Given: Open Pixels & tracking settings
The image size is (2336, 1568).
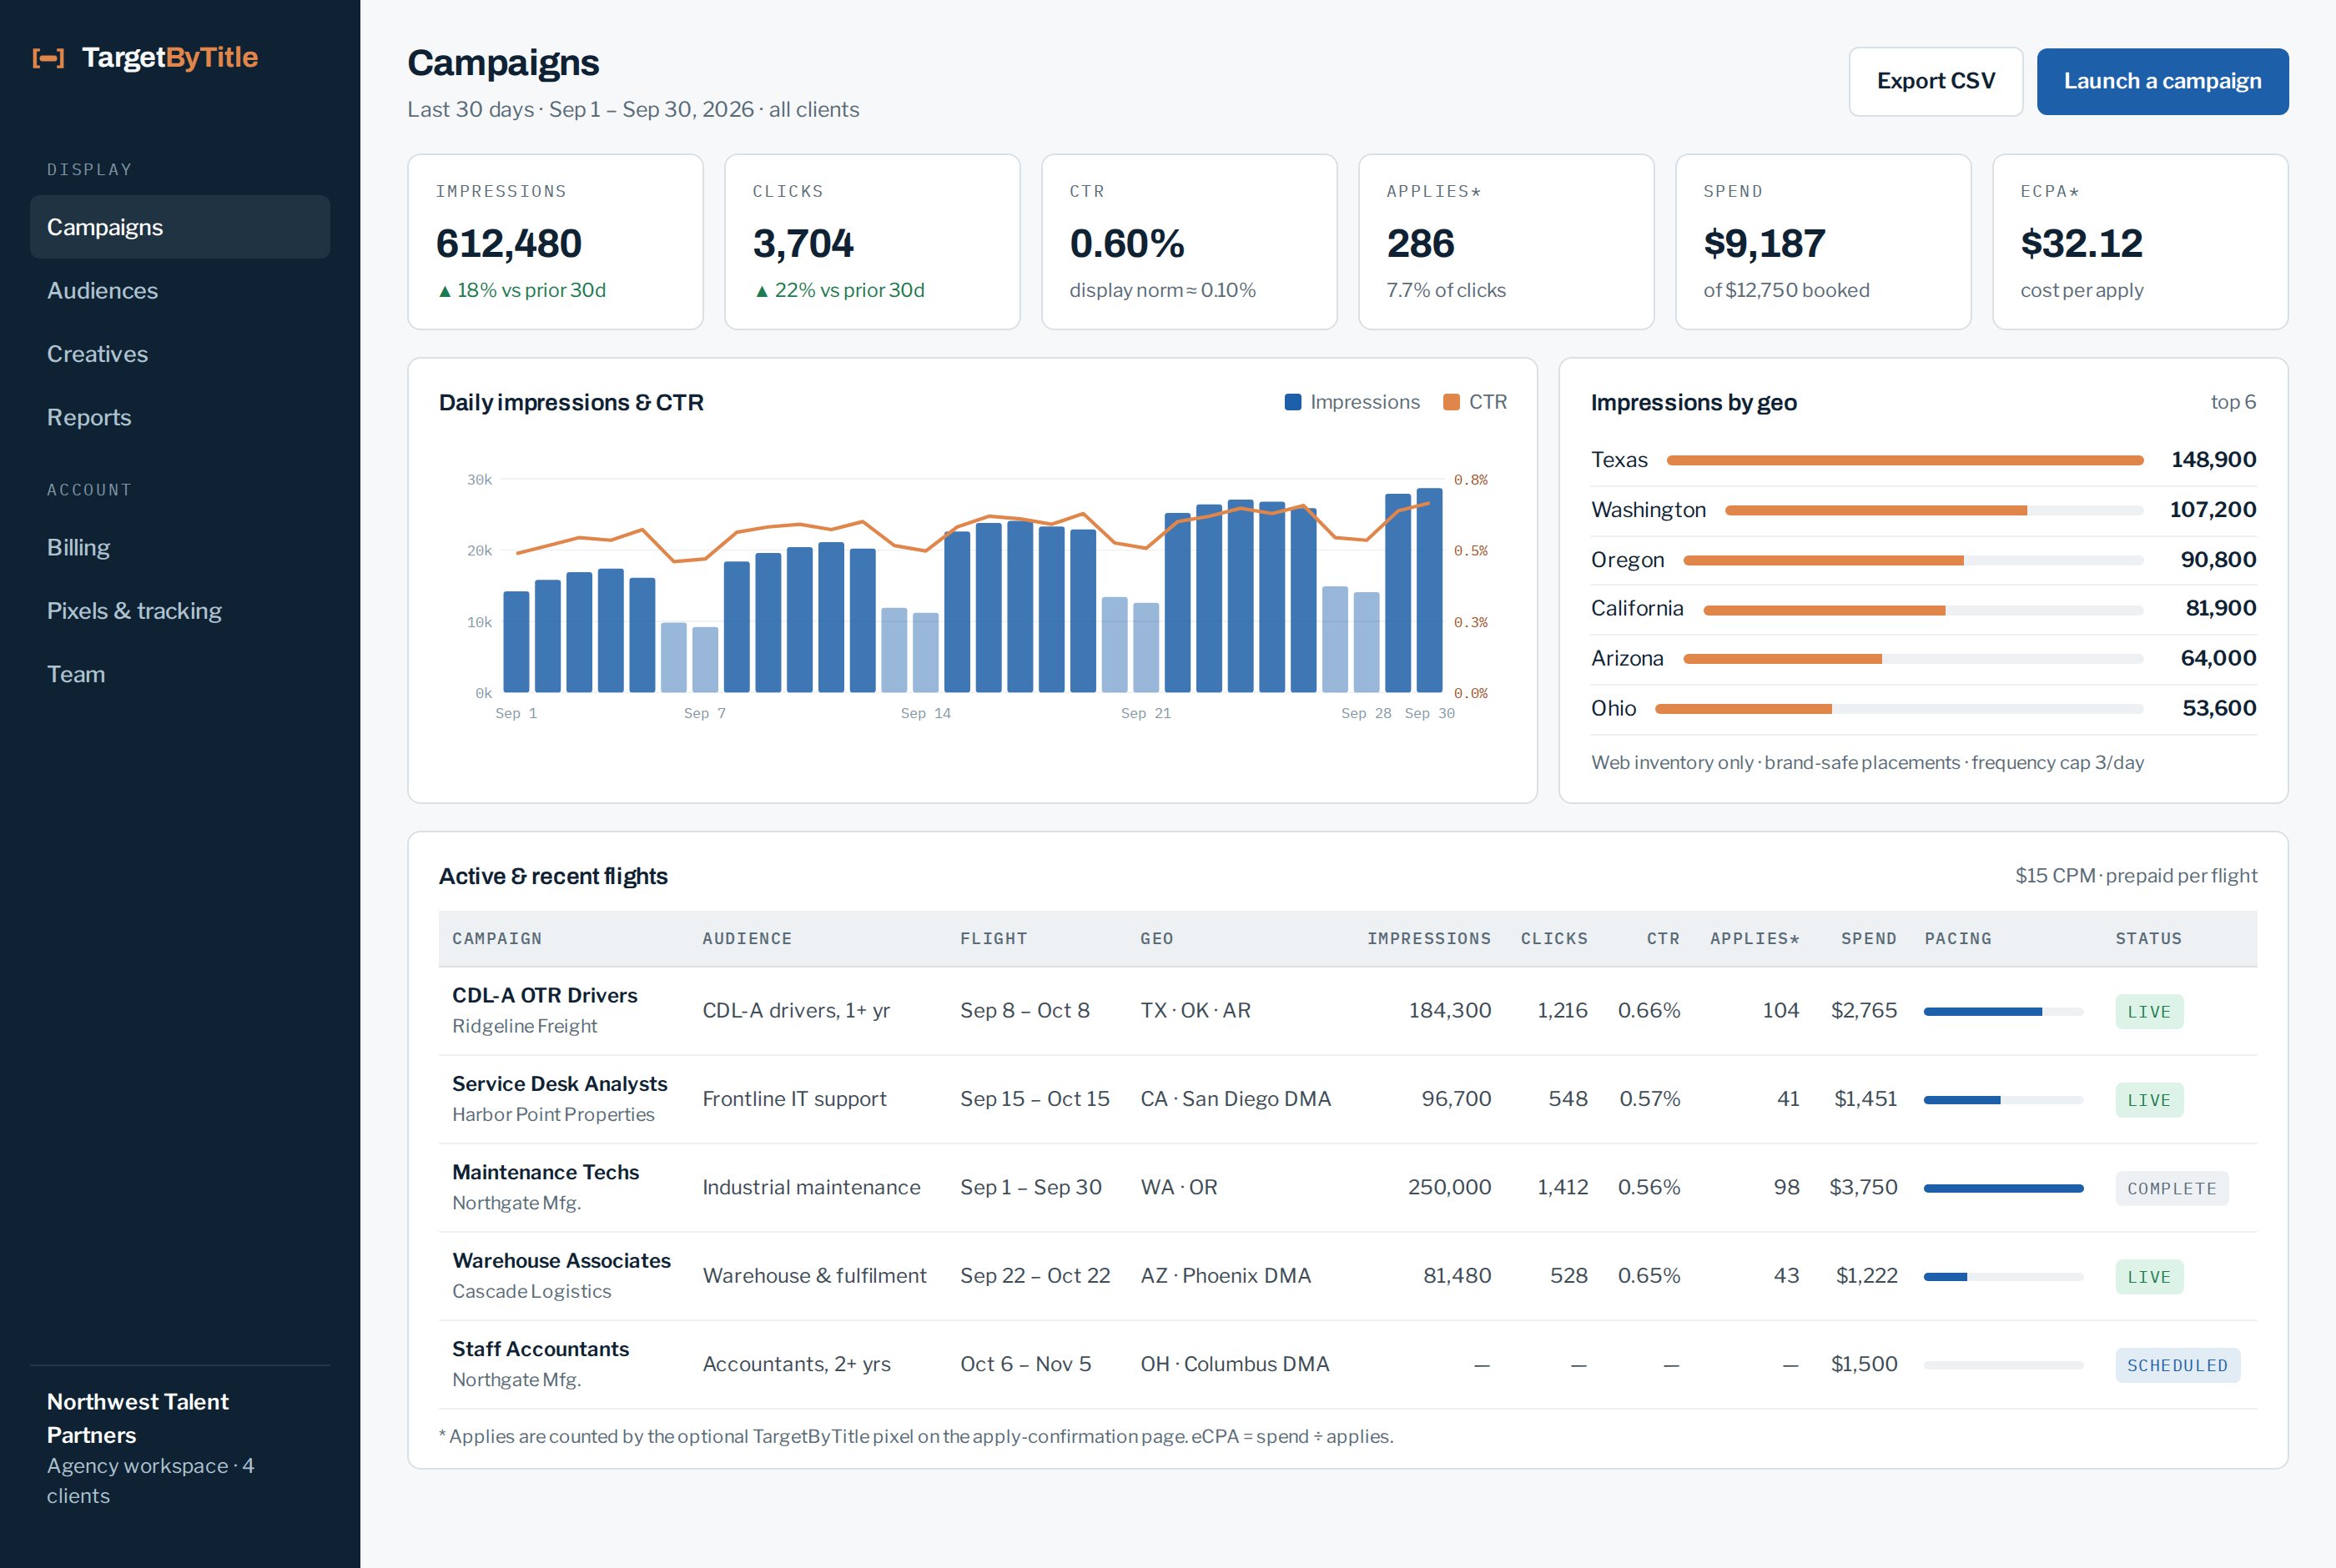Looking at the screenshot, I should tap(180, 610).
